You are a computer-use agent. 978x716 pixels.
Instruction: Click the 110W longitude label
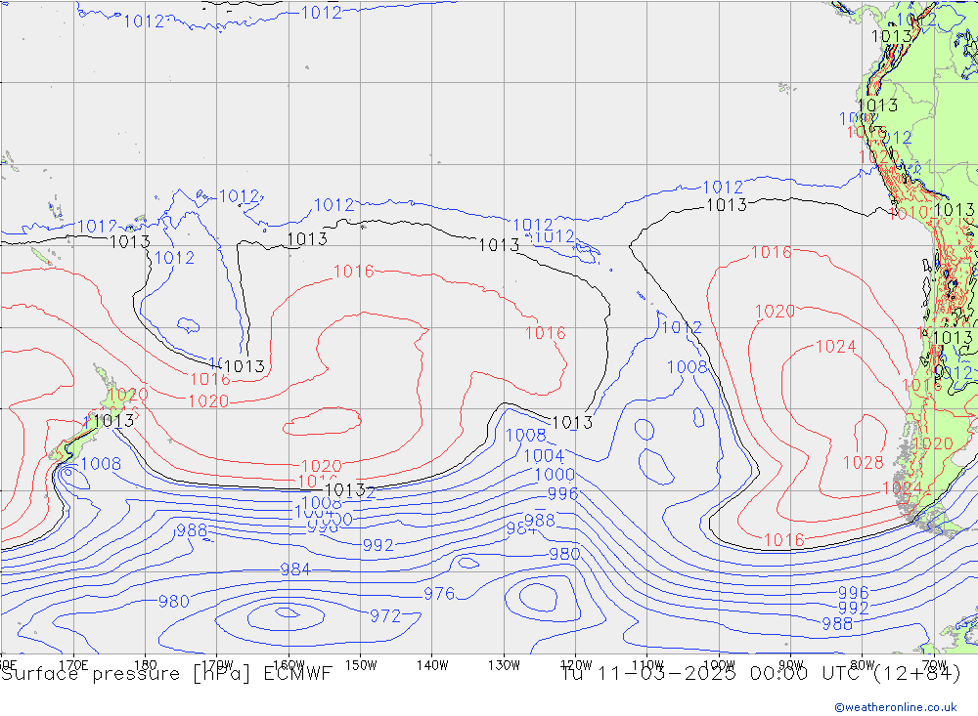647,665
